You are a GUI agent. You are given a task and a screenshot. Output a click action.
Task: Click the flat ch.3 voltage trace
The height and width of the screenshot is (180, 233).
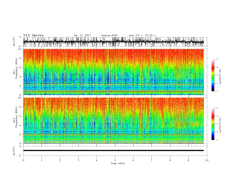coord(113,151)
